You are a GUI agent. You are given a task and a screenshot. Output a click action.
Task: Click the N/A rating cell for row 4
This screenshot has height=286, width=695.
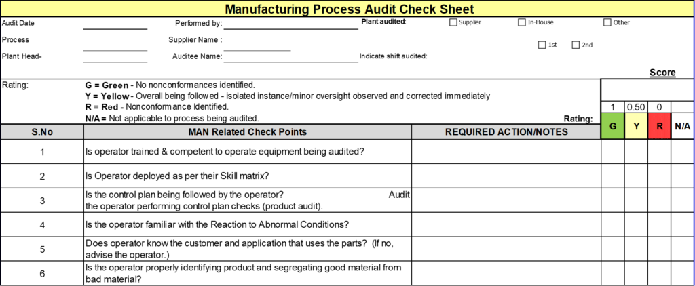(682, 225)
